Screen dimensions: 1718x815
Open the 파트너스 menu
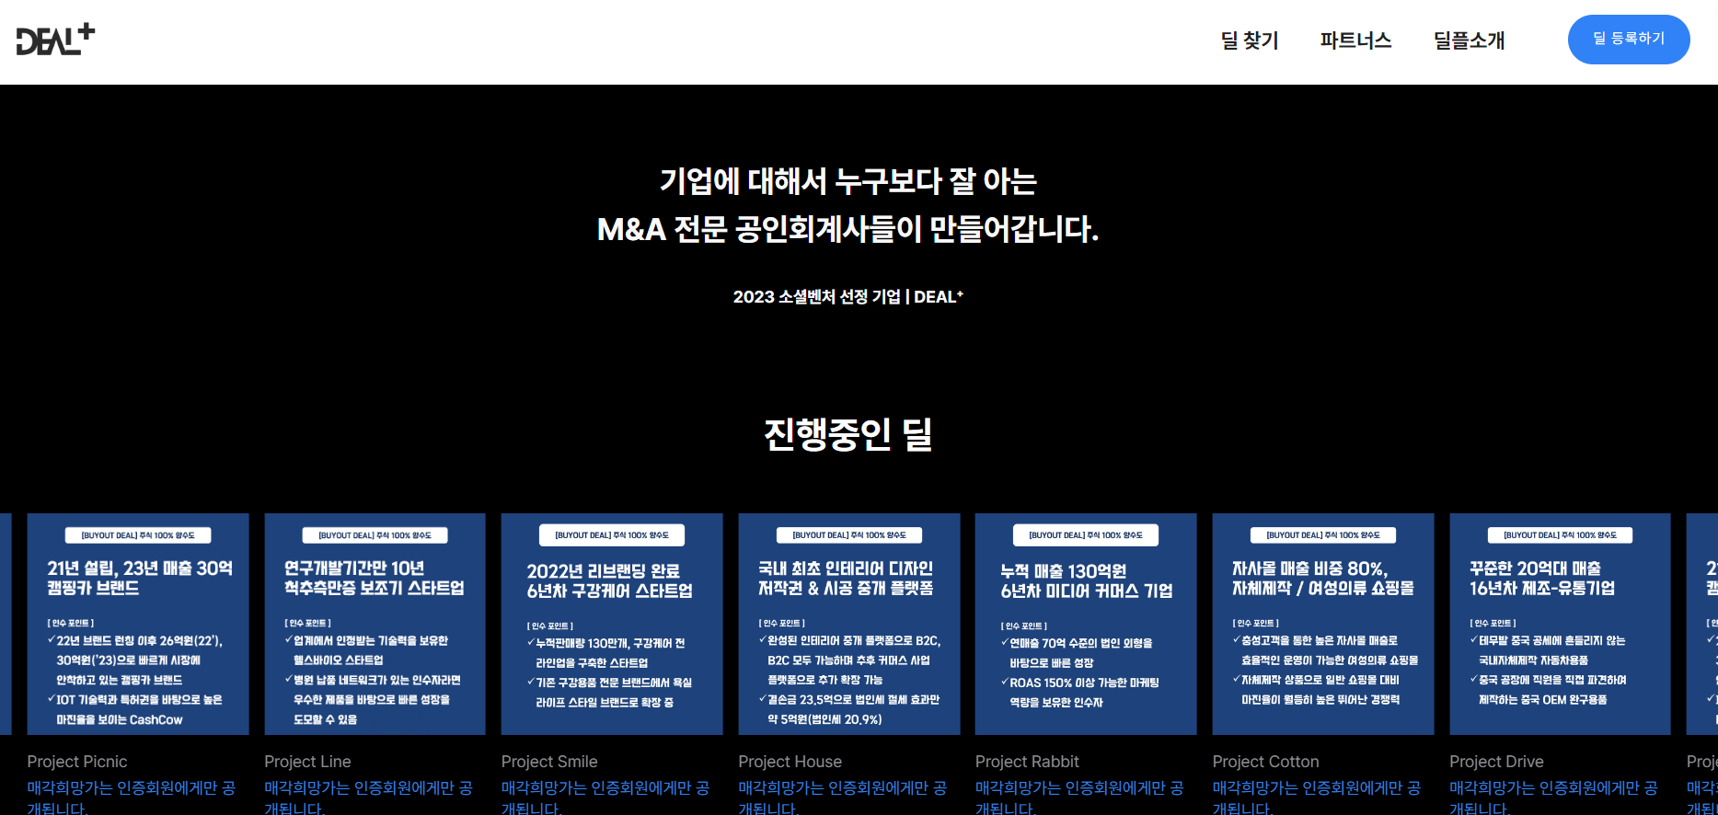pos(1355,40)
